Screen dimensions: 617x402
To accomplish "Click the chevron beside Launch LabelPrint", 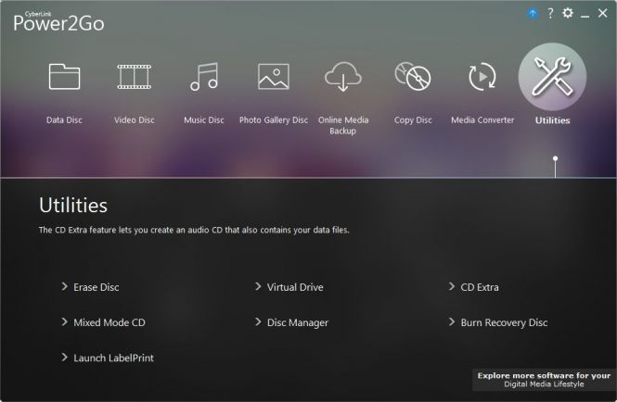I will 65,358.
